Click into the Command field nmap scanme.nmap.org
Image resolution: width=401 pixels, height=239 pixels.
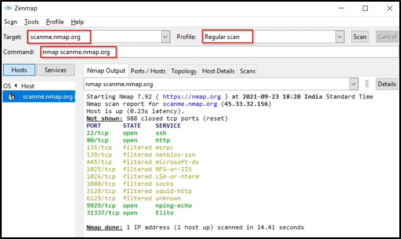[x=219, y=52]
